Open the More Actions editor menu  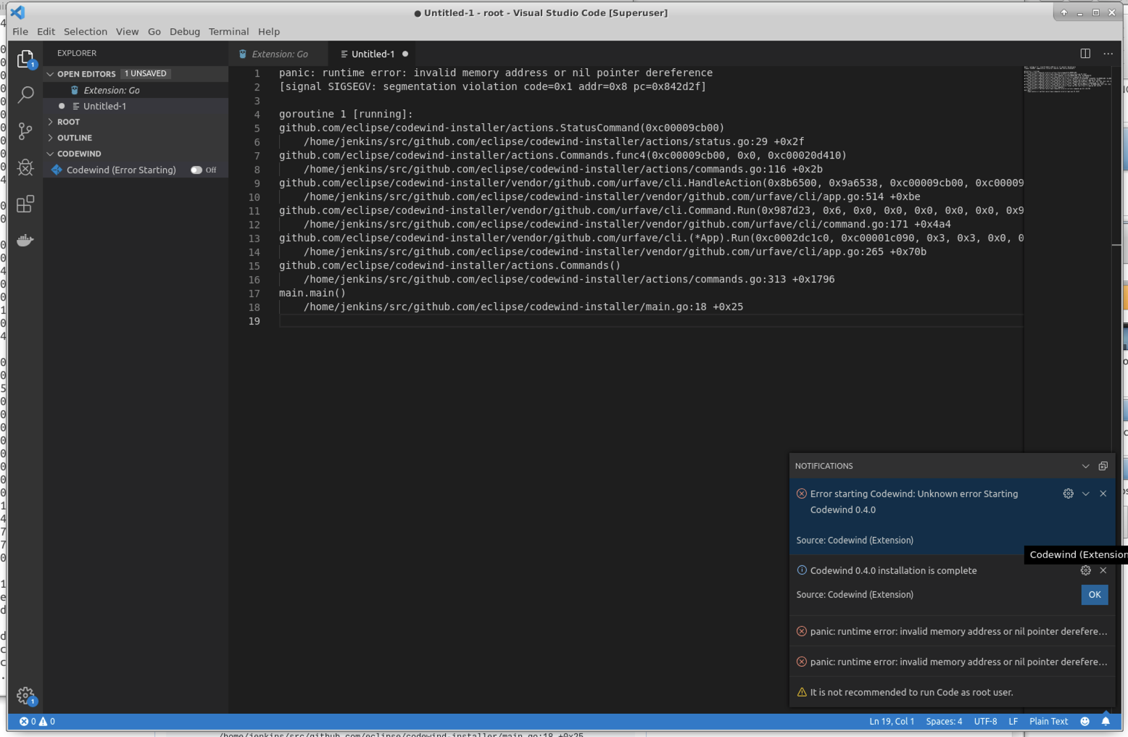pos(1108,53)
